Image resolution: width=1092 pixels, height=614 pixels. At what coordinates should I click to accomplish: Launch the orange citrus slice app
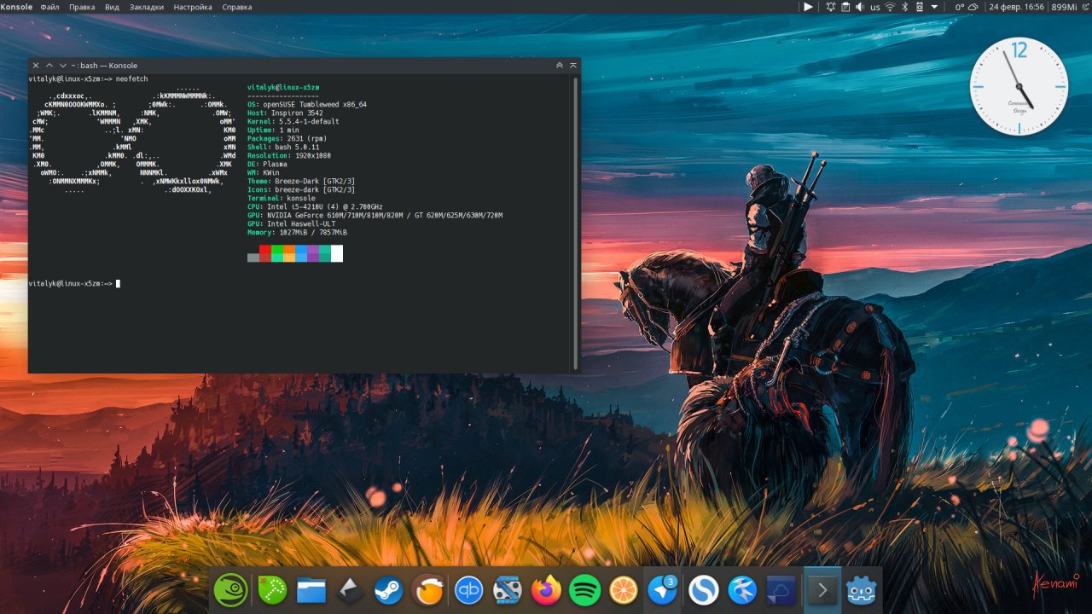624,589
